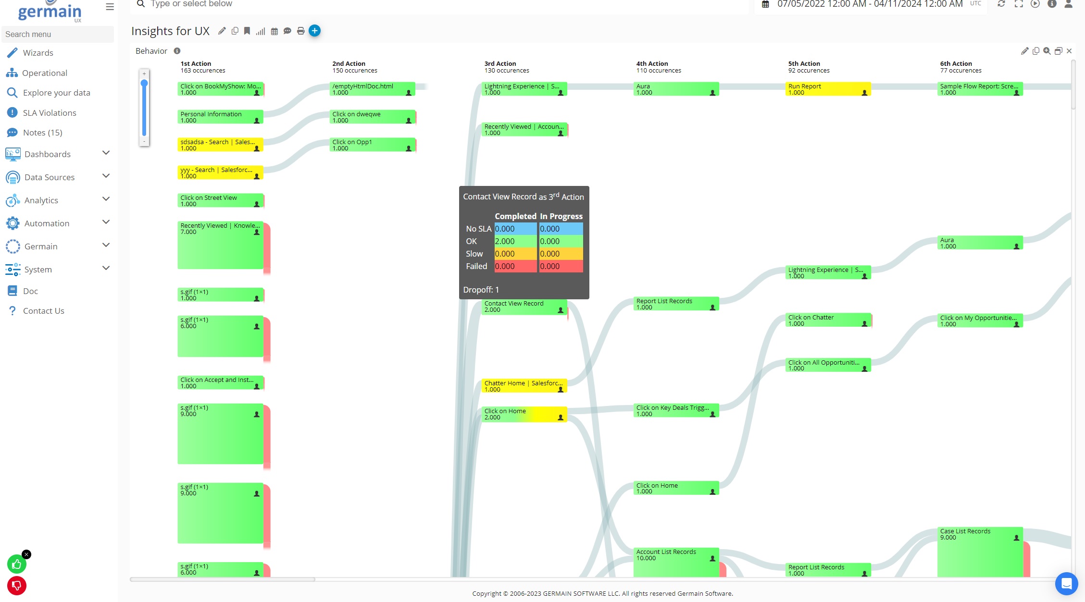Open the chat bubble in the bottom-right corner
The image size is (1085, 602).
point(1066,583)
